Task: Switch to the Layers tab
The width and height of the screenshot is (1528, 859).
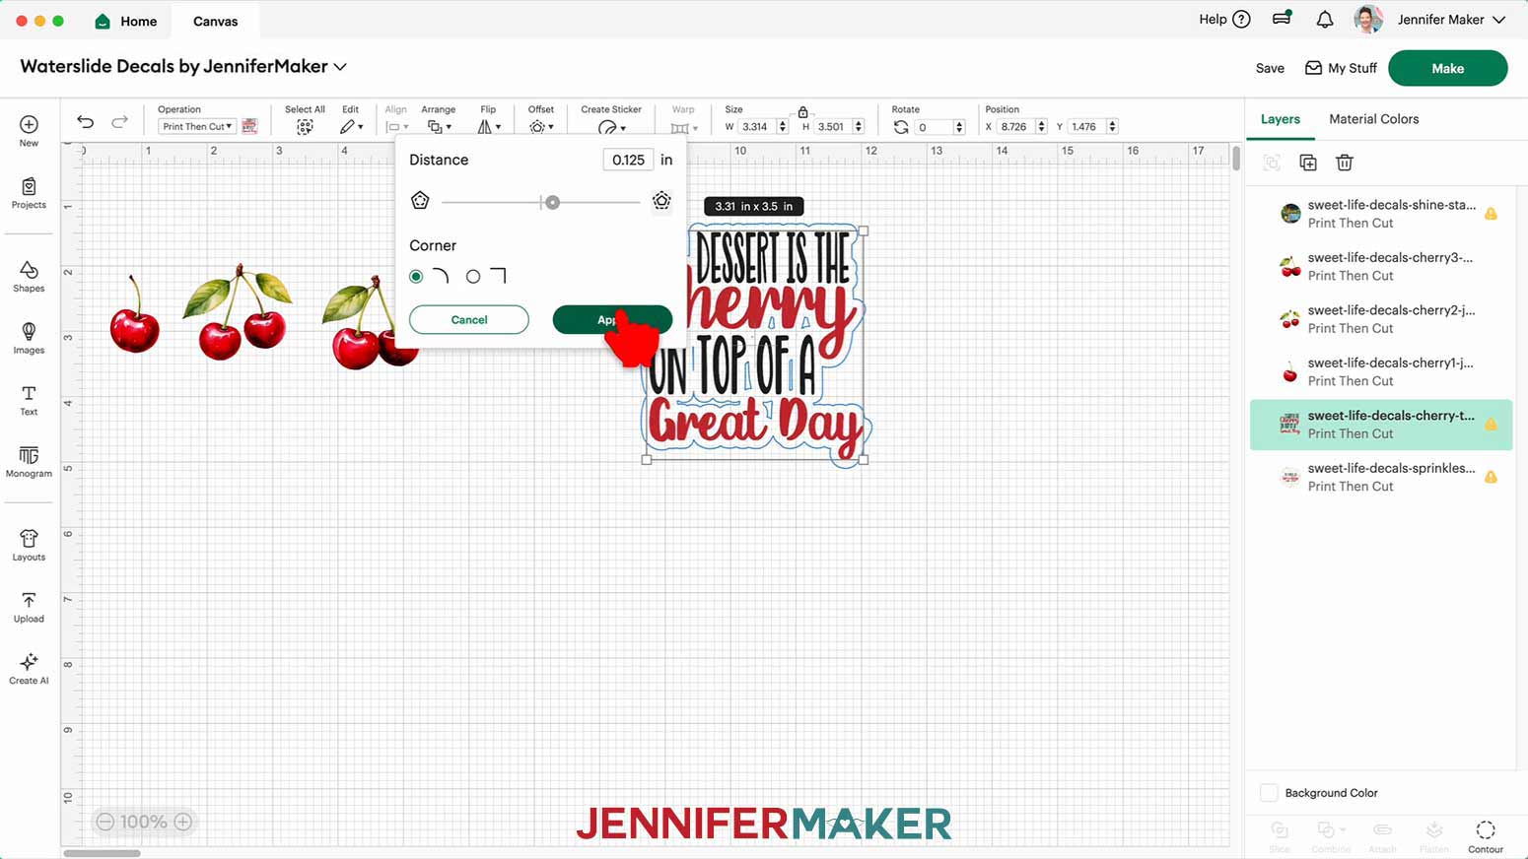Action: (x=1281, y=119)
